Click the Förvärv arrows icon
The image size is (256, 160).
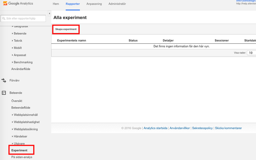click(4, 80)
